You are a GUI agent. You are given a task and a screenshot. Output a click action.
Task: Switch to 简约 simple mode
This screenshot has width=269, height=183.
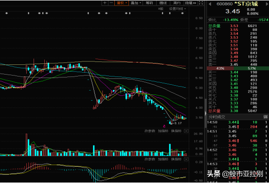click(177, 3)
